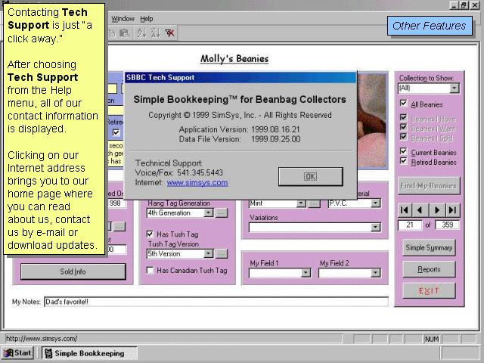484x363 pixels.
Task: Click the Other Features button
Action: coord(429,26)
